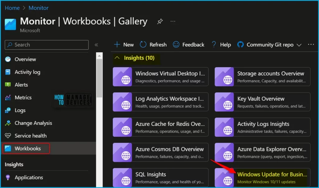Open Change Analysis menu item

33,123
